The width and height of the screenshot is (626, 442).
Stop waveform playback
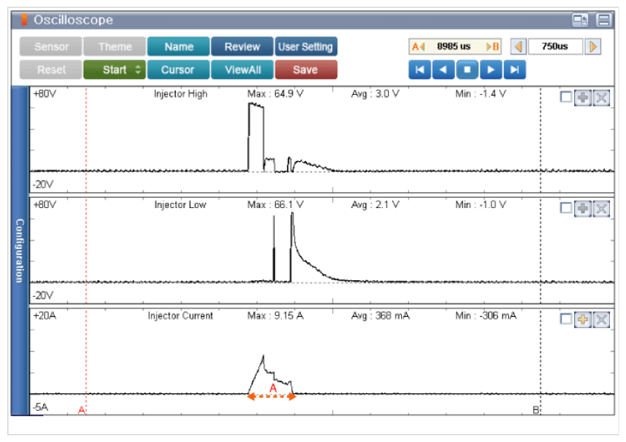[x=467, y=70]
